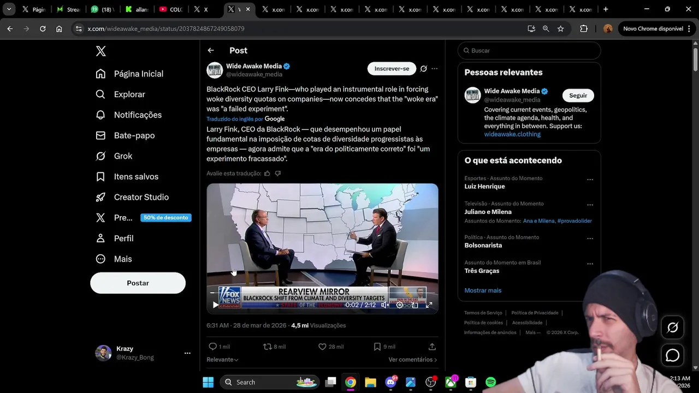Rate translation thumbs up
Viewport: 699px width, 393px height.
tap(267, 174)
